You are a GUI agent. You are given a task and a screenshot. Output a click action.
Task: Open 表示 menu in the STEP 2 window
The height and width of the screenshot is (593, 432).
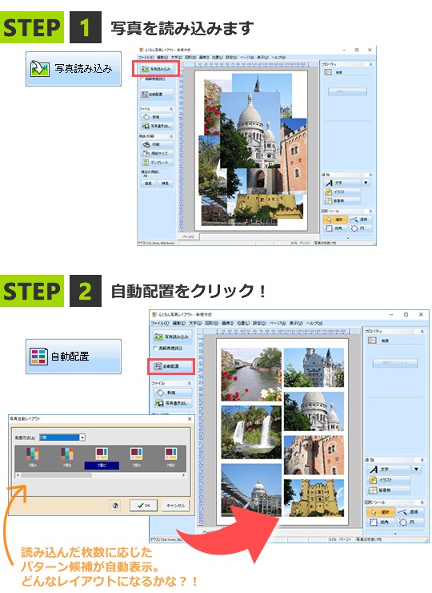pos(297,324)
